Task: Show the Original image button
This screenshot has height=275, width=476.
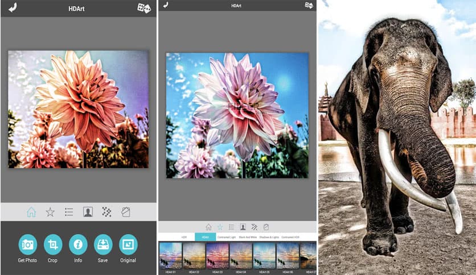Action: coord(128,244)
